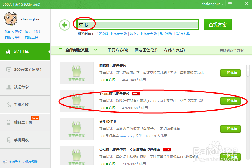Viewport: 252px width, 168px height.
Task: Open the feedback message icon in title bar
Action: [230, 4]
